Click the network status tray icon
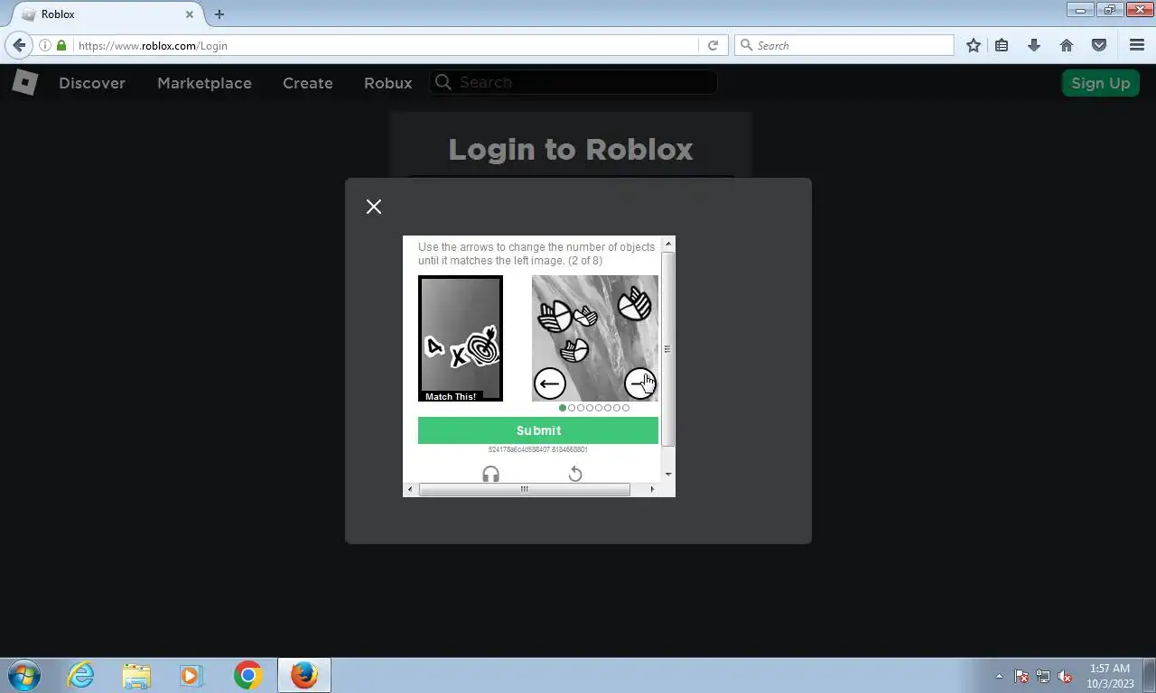The image size is (1156, 693). (x=1043, y=676)
